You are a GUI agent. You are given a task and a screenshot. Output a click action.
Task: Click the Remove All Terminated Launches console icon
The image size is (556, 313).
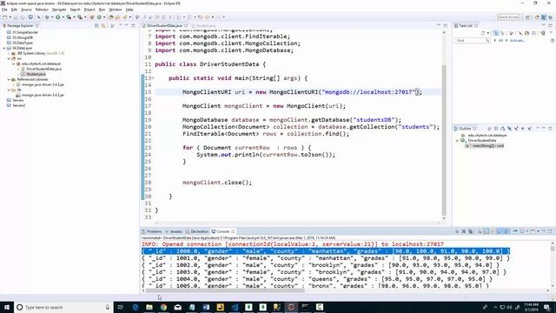click(x=471, y=231)
